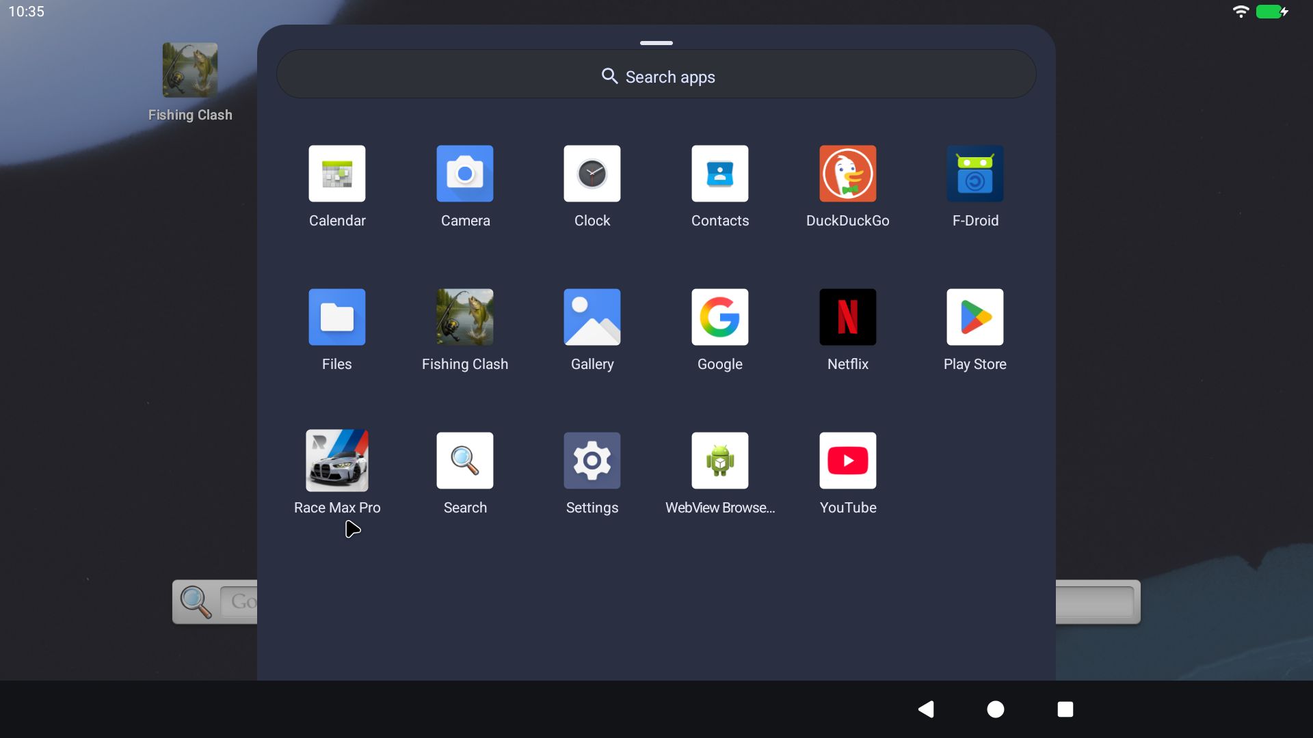Click the battery charging indicator

click(x=1273, y=12)
